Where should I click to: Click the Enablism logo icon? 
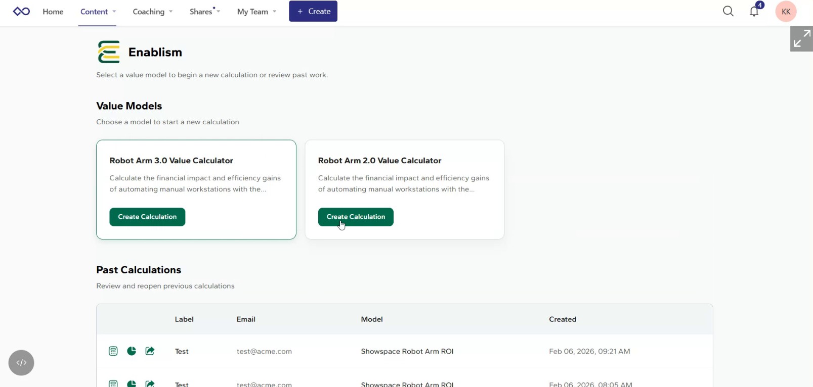point(109,52)
